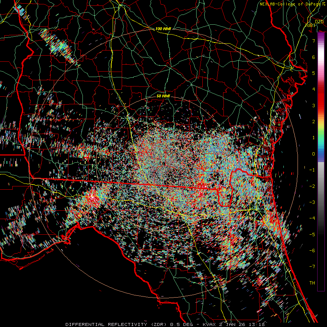Screen dimensions: 327x327
Task: Click the "-6" value on color scale
Action: pyautogui.click(x=312, y=251)
